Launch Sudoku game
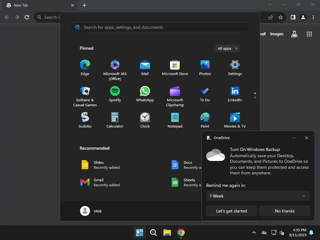This screenshot has height=240, width=320. (x=85, y=120)
